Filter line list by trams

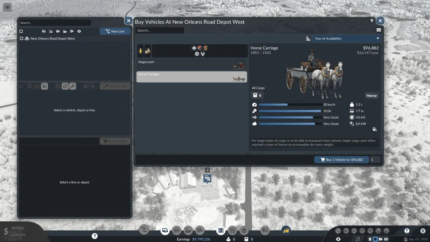tap(51, 31)
